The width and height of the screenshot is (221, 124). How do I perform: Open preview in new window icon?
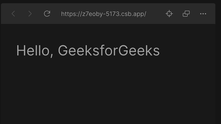click(186, 14)
